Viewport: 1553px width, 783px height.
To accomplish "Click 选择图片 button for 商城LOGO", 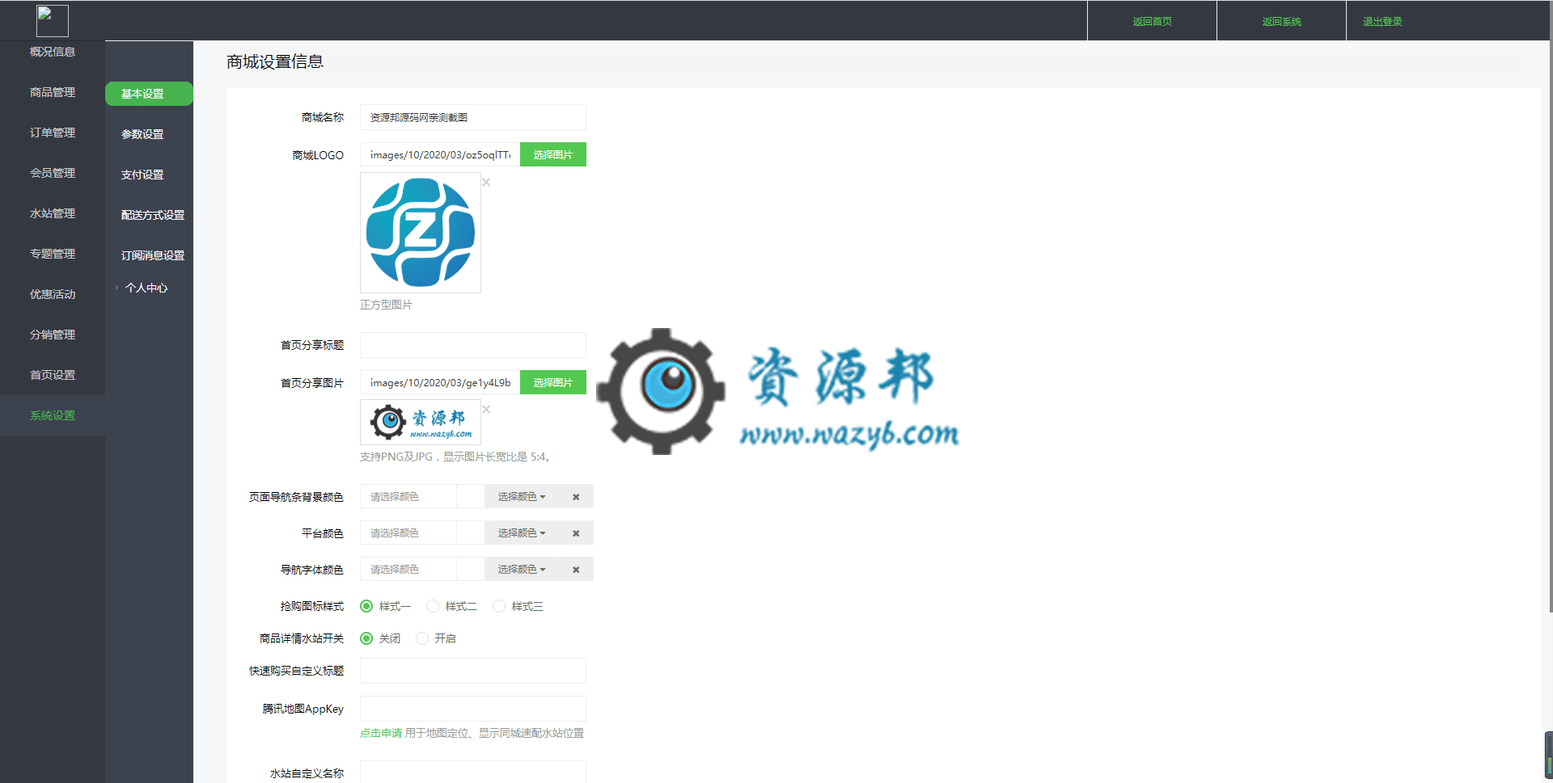I will [553, 154].
